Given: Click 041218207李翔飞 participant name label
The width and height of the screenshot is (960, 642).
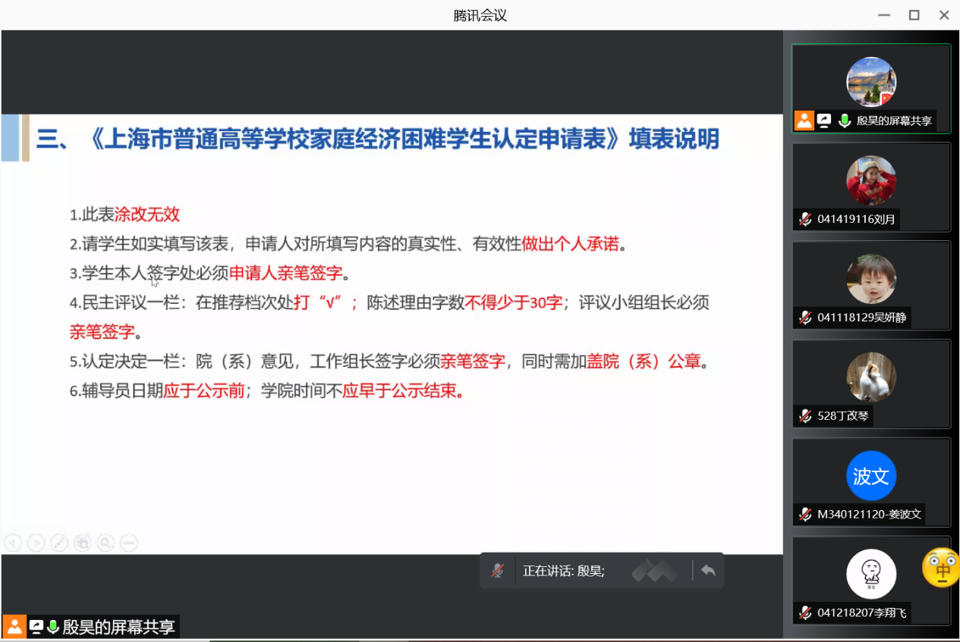Looking at the screenshot, I should 861,612.
